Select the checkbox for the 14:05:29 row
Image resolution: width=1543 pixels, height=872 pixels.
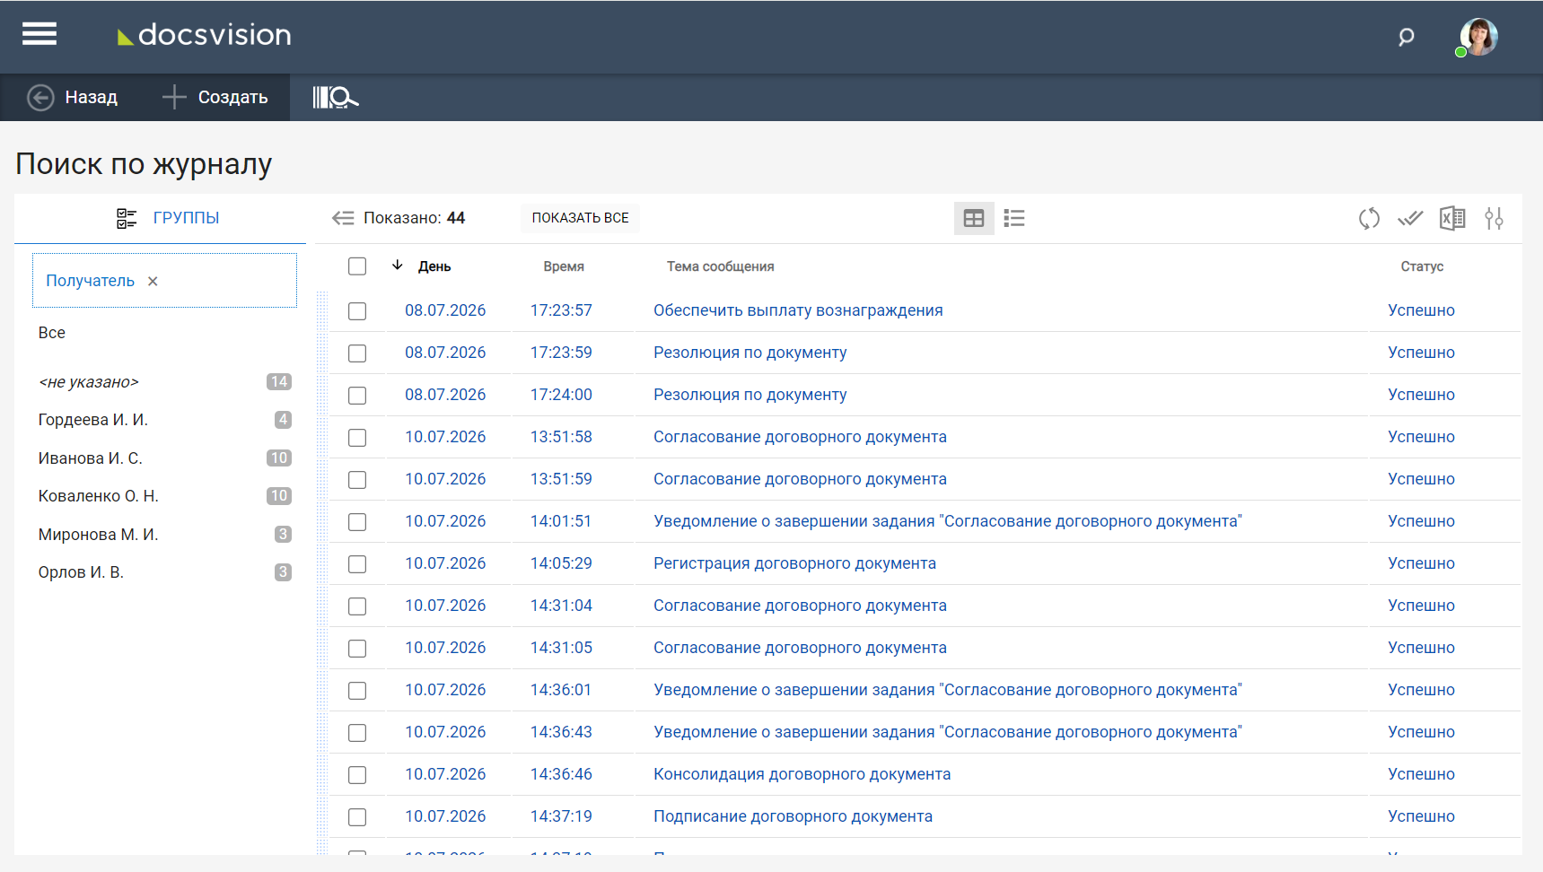[357, 564]
